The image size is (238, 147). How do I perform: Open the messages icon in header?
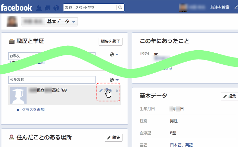point(47,7)
